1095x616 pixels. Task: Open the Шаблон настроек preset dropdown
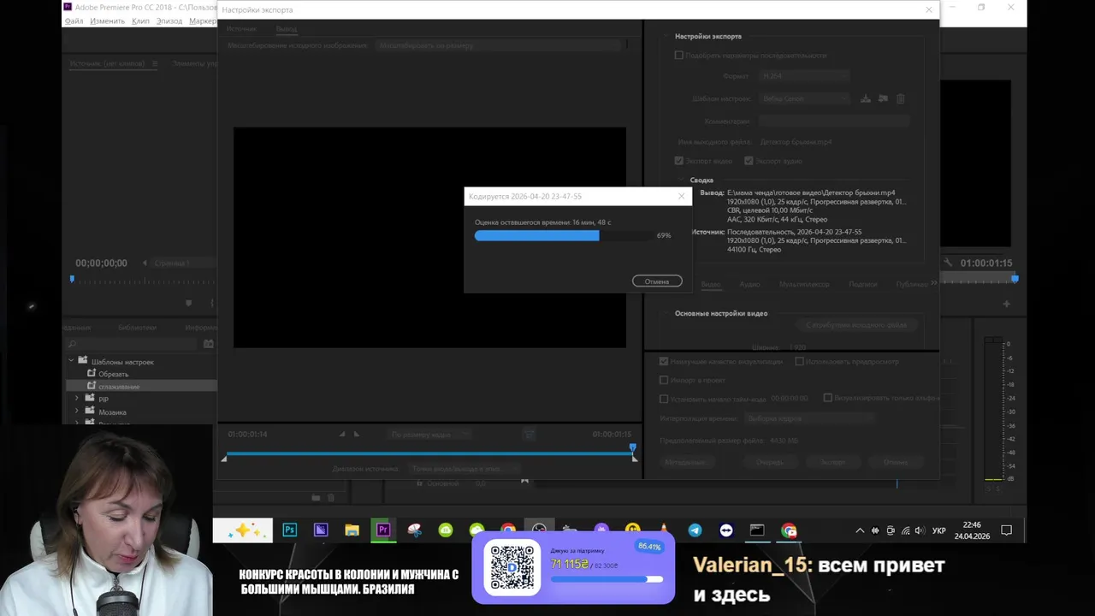pyautogui.click(x=804, y=98)
